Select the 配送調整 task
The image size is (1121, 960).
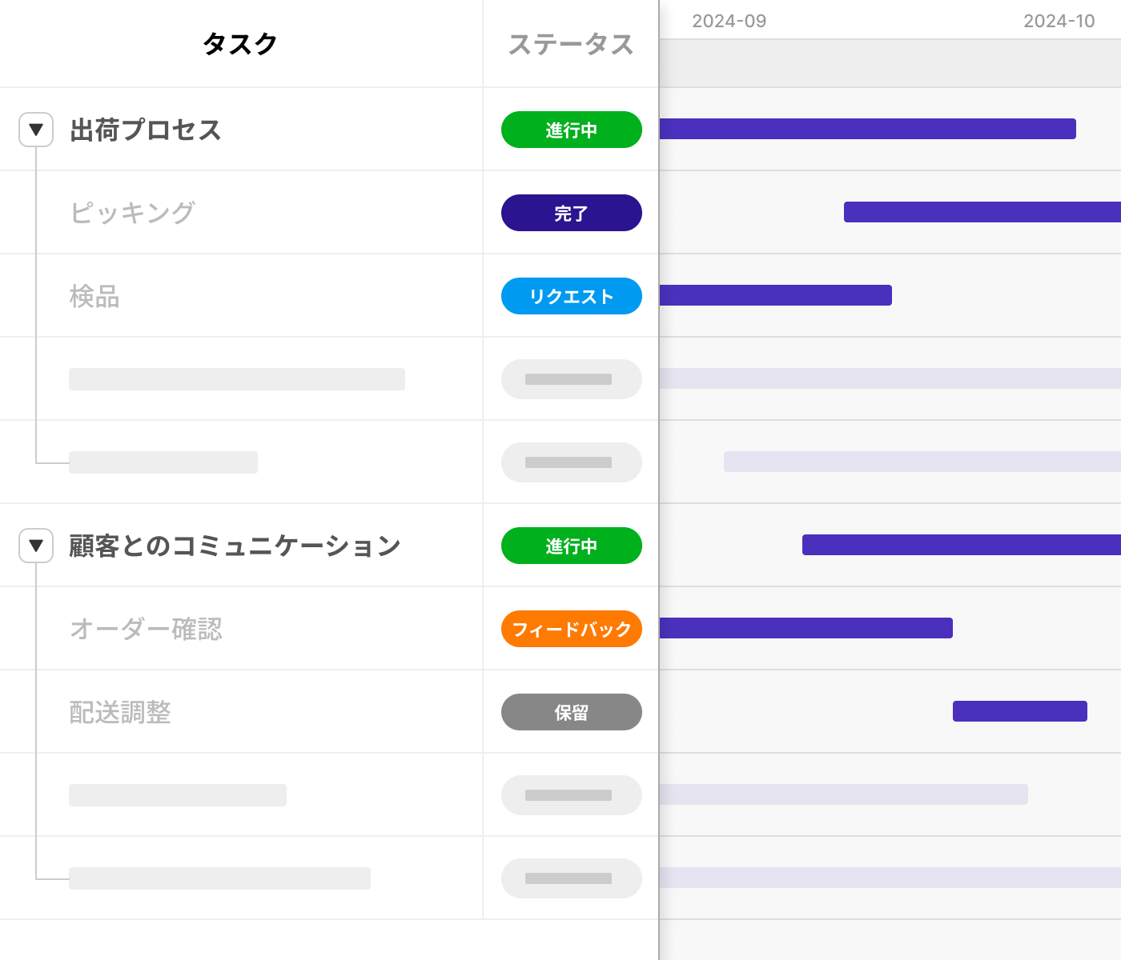coord(120,712)
